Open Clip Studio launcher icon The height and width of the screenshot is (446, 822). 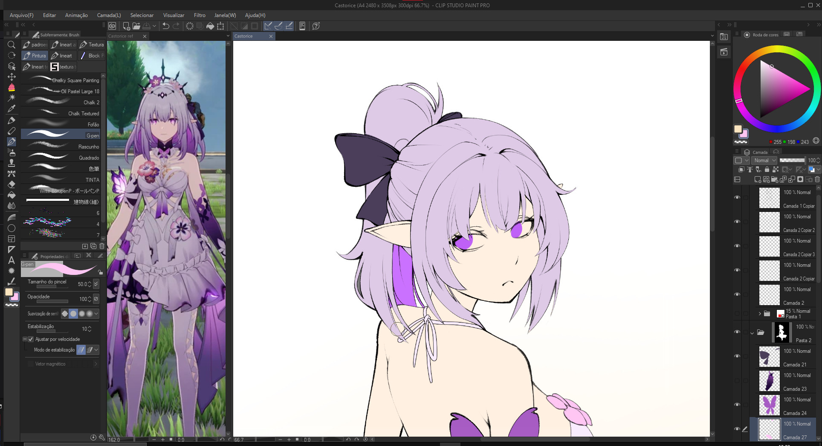[x=112, y=26]
